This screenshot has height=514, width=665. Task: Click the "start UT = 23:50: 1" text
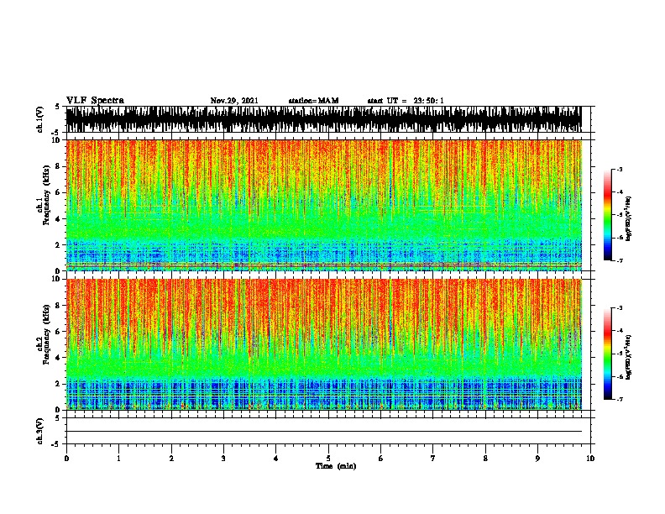pyautogui.click(x=406, y=101)
